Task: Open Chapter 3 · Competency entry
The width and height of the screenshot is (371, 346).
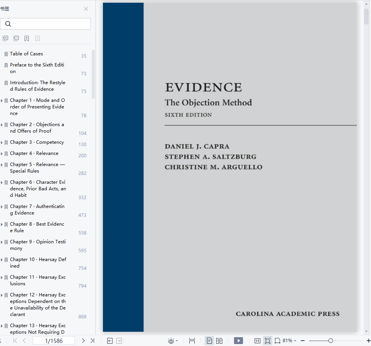Action: pos(37,142)
